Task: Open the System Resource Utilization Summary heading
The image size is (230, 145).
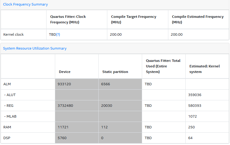Action: click(x=35, y=48)
